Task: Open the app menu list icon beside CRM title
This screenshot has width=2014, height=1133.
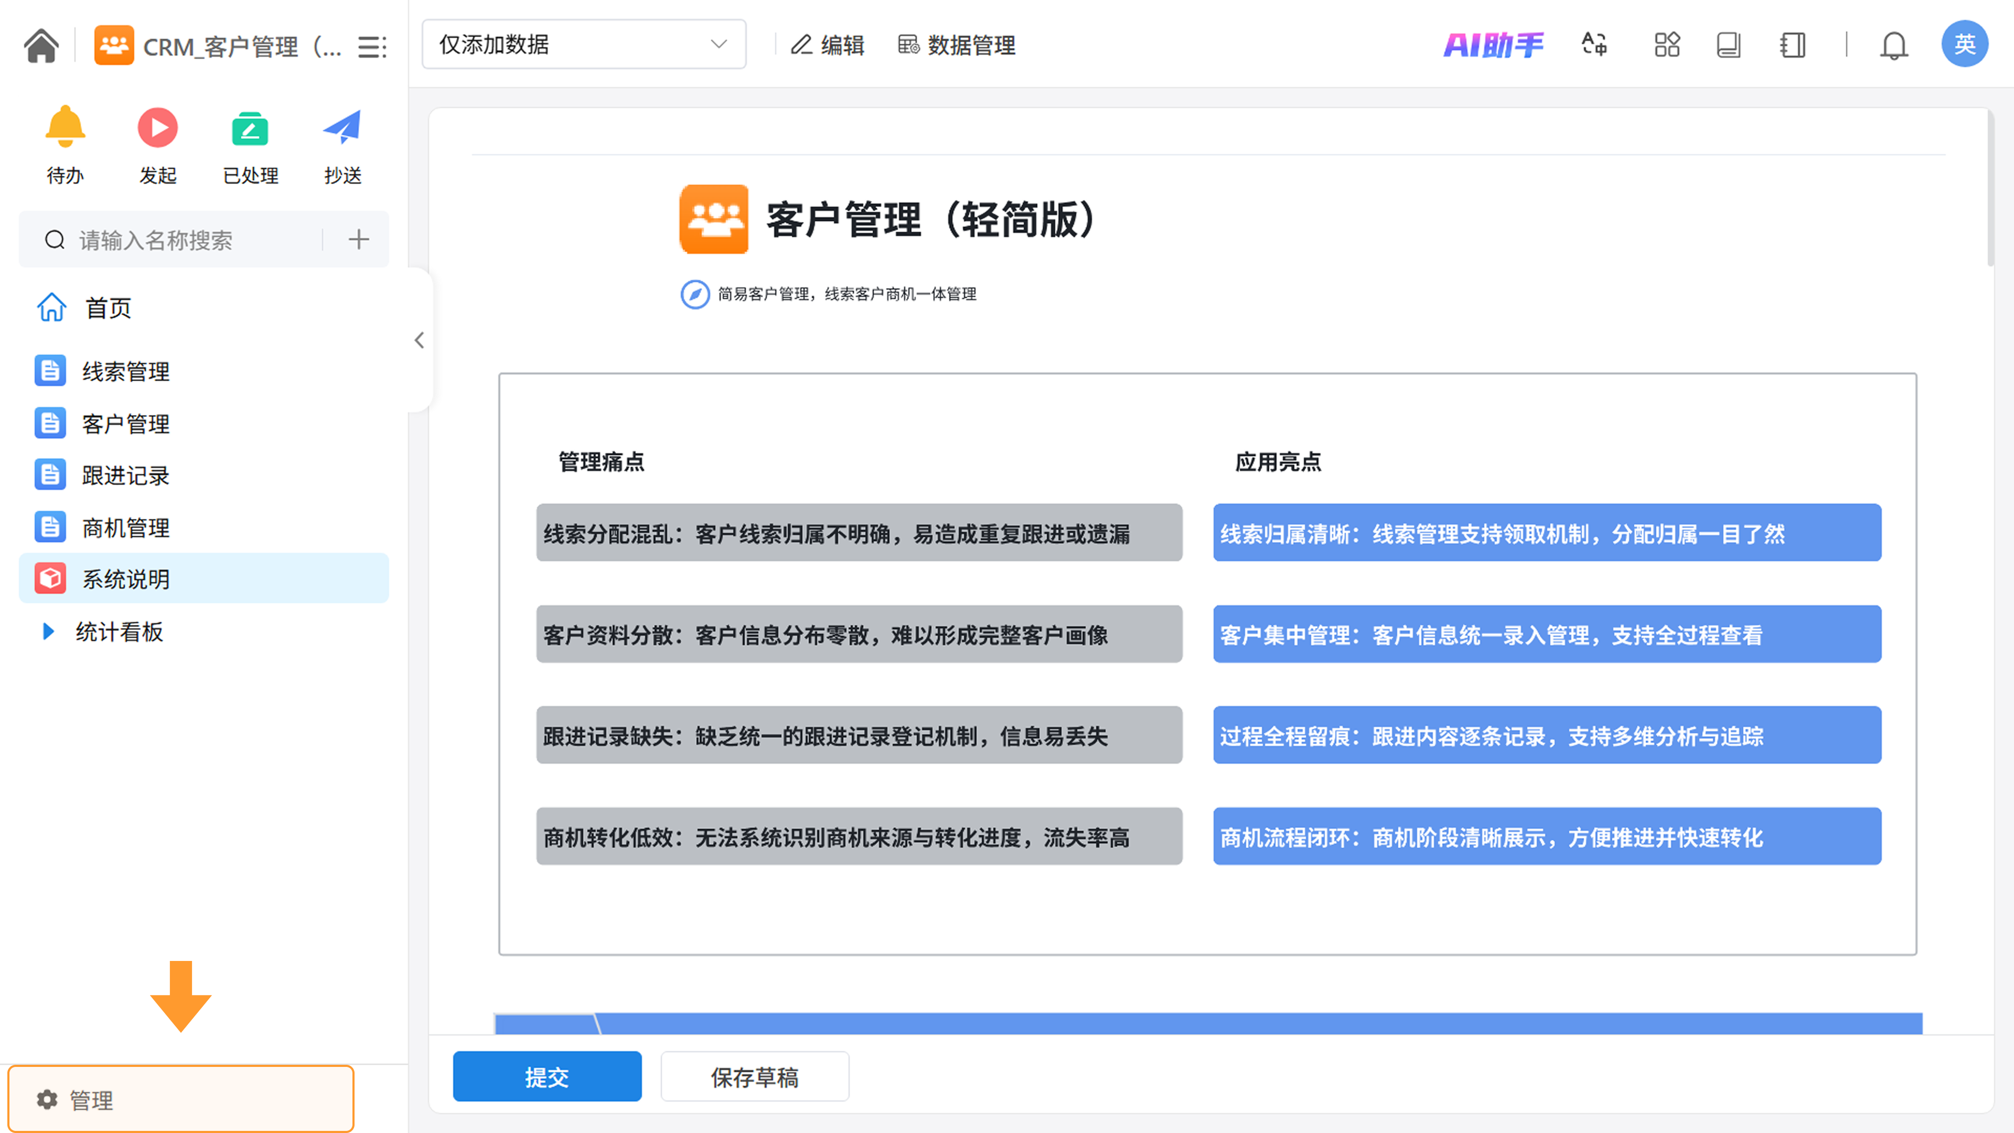Action: (372, 47)
